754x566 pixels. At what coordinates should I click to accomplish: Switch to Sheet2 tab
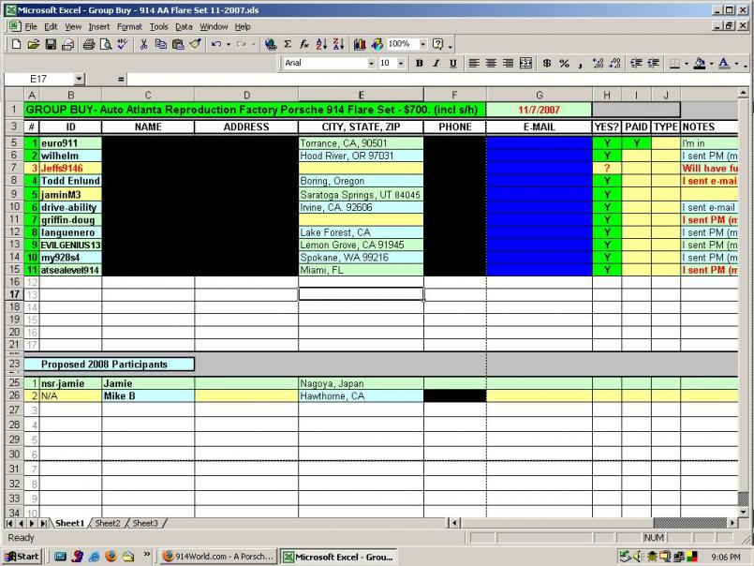pos(106,524)
